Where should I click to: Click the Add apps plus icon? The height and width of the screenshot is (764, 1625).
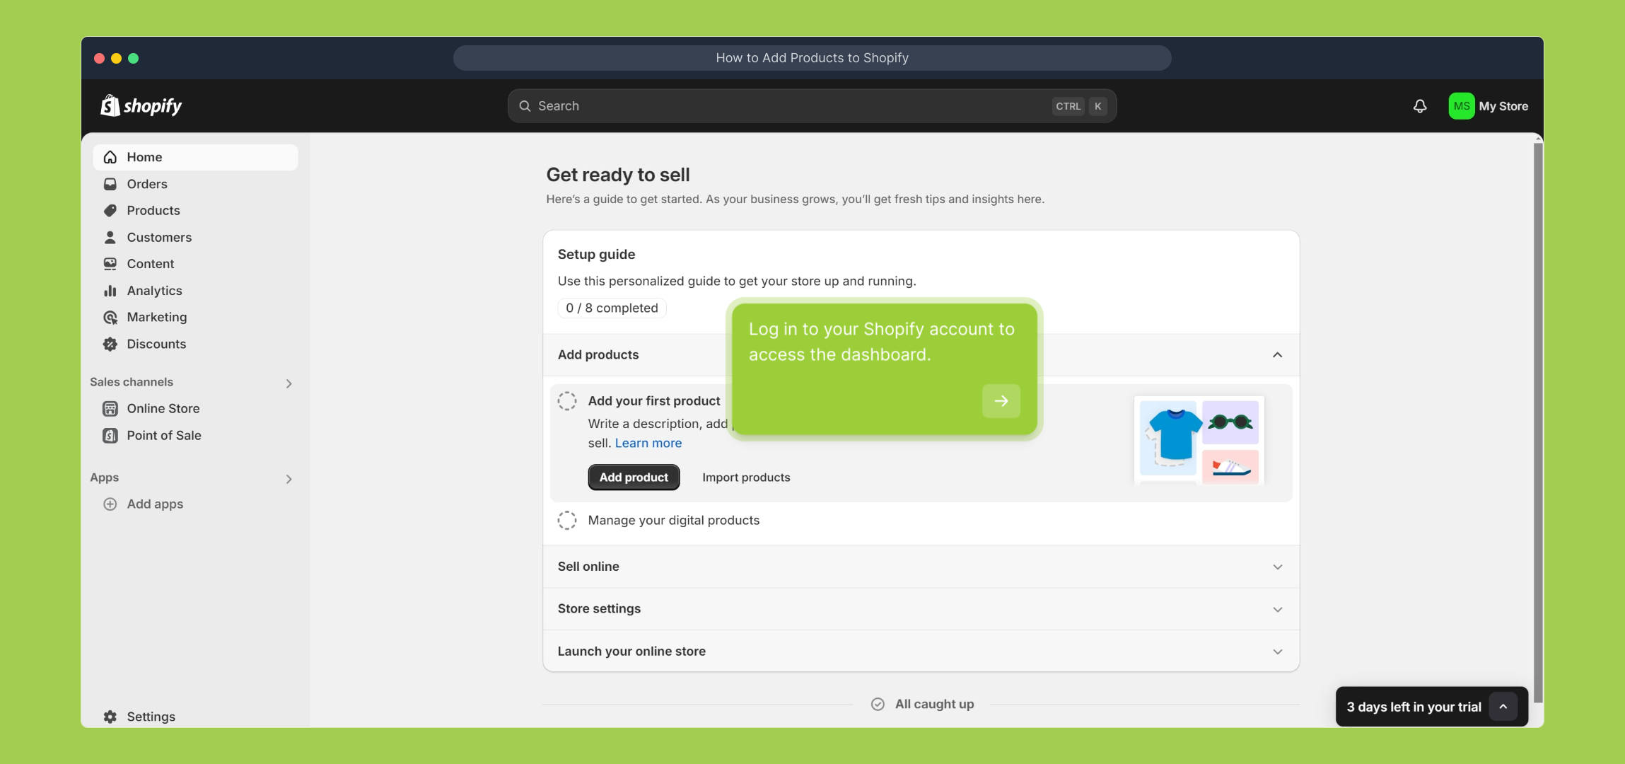[110, 504]
